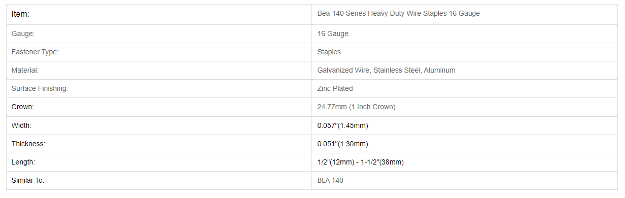The width and height of the screenshot is (625, 198).
Task: Select the "Staples" value cell
Action: [x=329, y=52]
